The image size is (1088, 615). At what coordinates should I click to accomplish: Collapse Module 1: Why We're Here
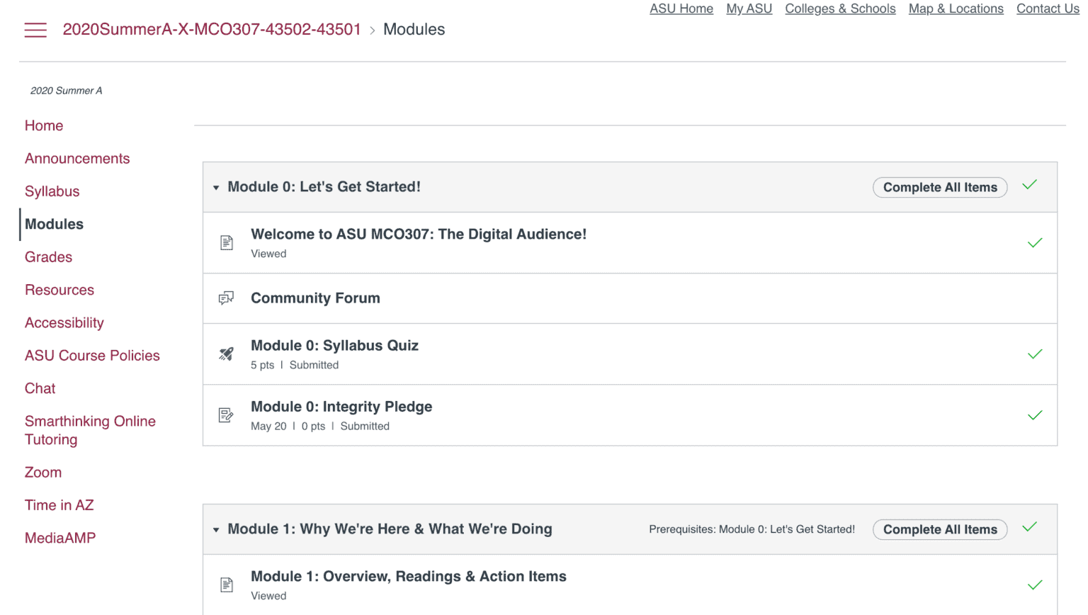(x=216, y=529)
